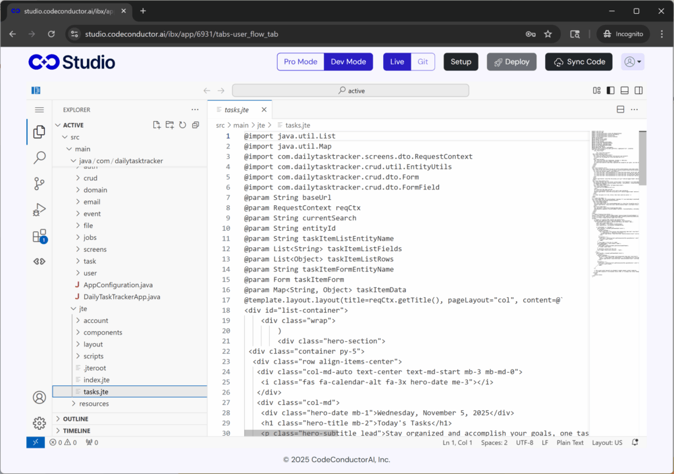This screenshot has height=474, width=674.
Task: Open the Run and Debug view
Action: point(39,209)
